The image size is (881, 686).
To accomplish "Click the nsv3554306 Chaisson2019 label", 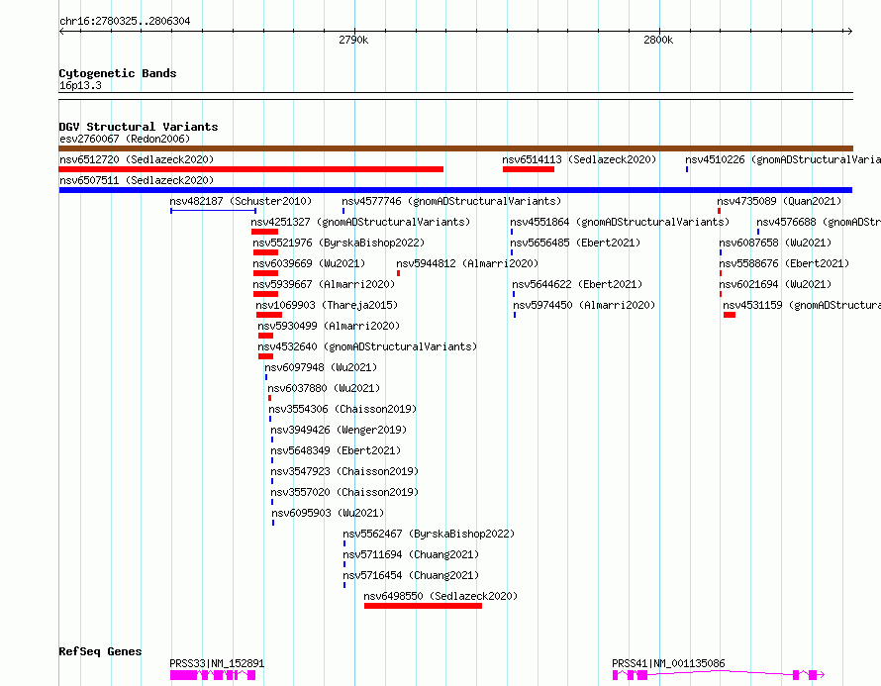I will click(343, 409).
